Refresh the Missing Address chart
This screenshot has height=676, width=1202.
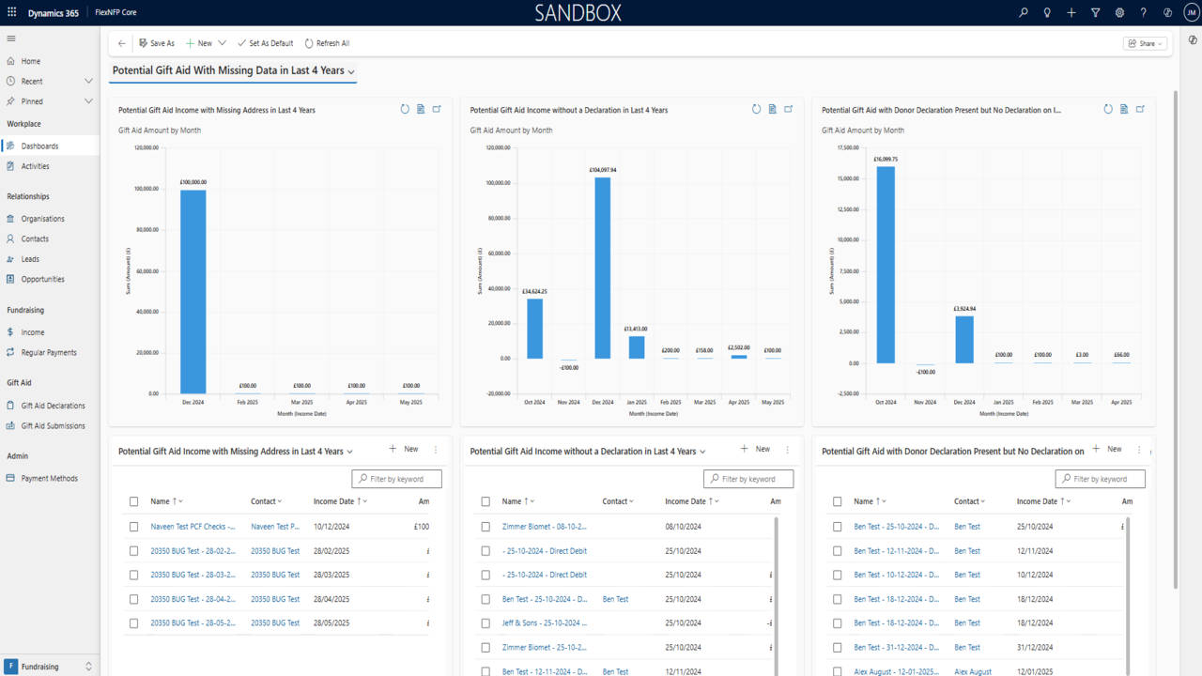point(405,110)
